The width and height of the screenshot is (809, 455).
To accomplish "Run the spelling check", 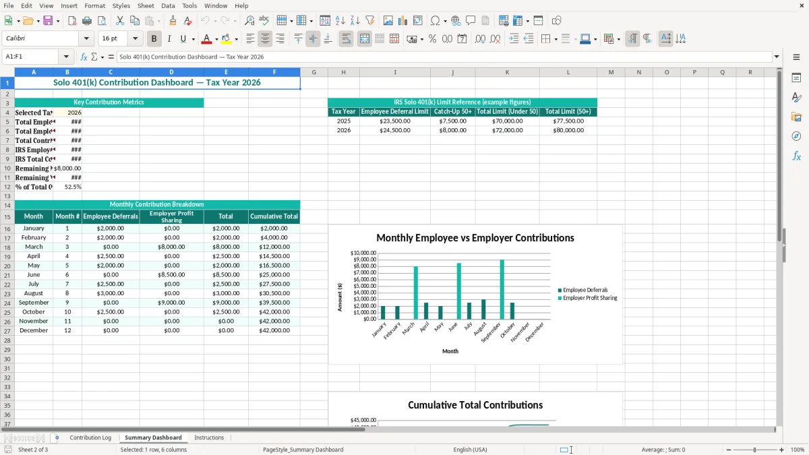I will (264, 21).
